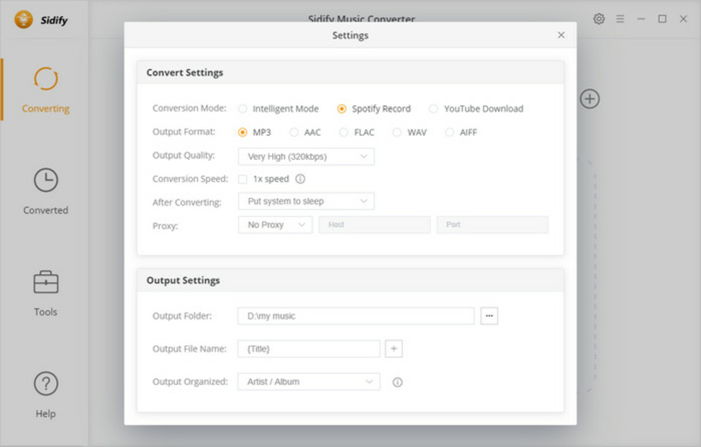The height and width of the screenshot is (447, 701).
Task: Open the Help section in sidebar
Action: (x=45, y=395)
